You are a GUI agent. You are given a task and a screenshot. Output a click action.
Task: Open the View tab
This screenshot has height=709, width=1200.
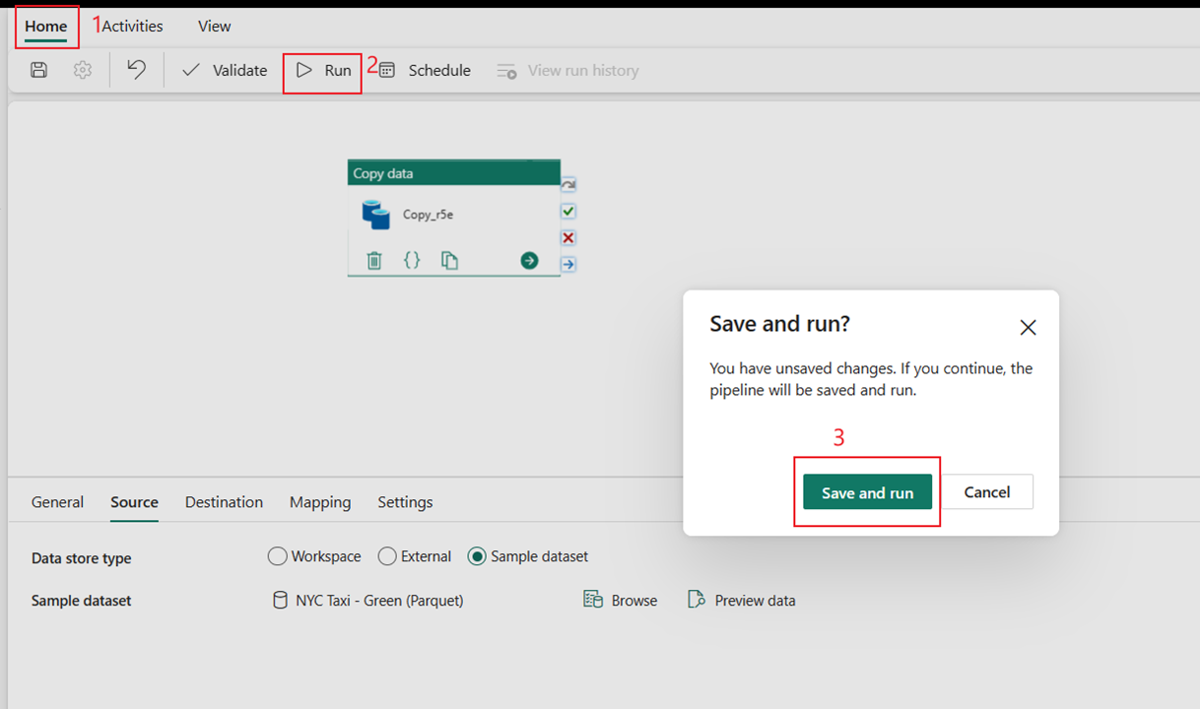(214, 27)
